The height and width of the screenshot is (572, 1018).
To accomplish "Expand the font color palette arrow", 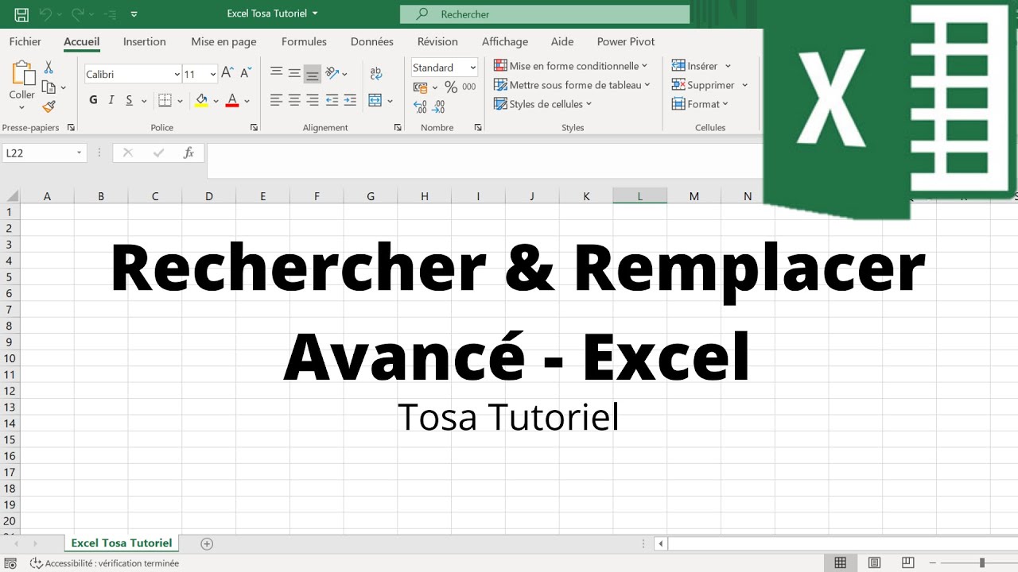I will (247, 101).
